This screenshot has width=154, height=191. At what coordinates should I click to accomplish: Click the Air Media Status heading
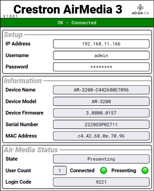coord(31,150)
